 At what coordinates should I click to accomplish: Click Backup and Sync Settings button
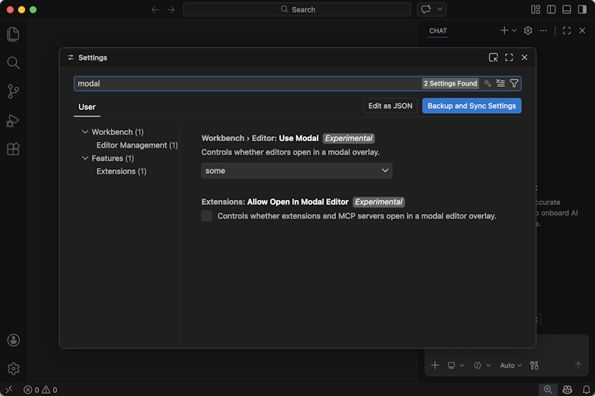click(x=472, y=106)
